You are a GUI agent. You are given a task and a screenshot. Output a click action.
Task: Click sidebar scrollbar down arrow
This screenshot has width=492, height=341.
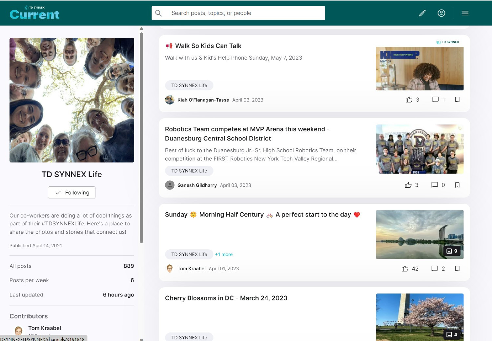coord(141,340)
